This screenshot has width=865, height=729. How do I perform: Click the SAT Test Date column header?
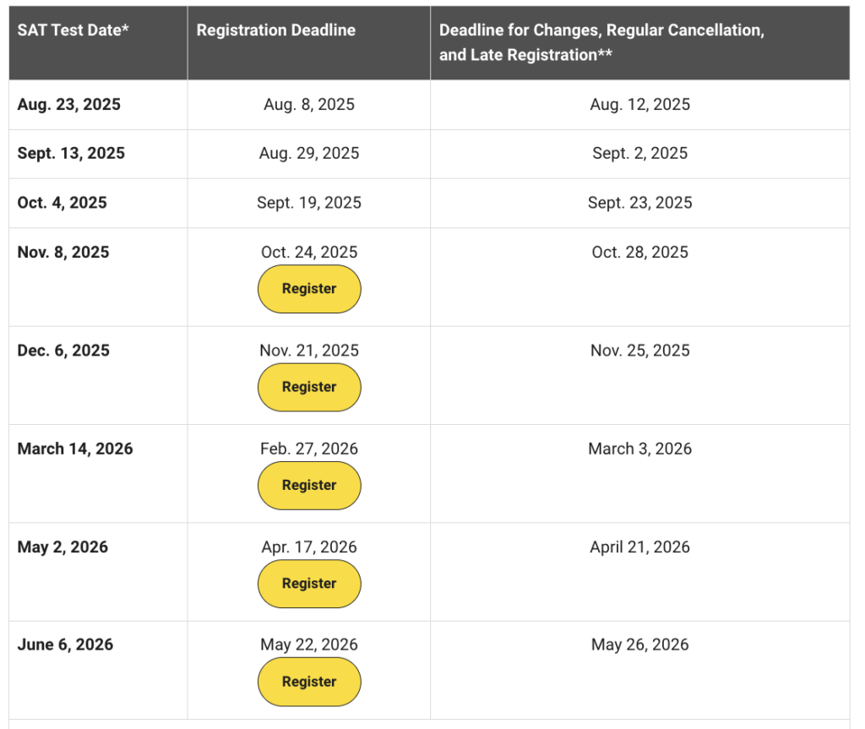pos(73,30)
